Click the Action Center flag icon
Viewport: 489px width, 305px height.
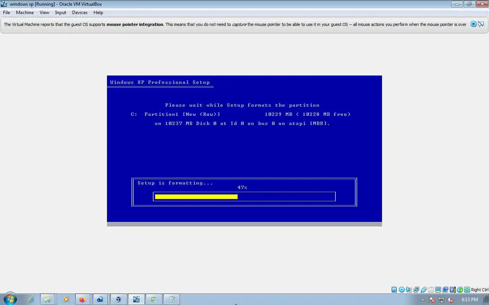click(x=432, y=300)
